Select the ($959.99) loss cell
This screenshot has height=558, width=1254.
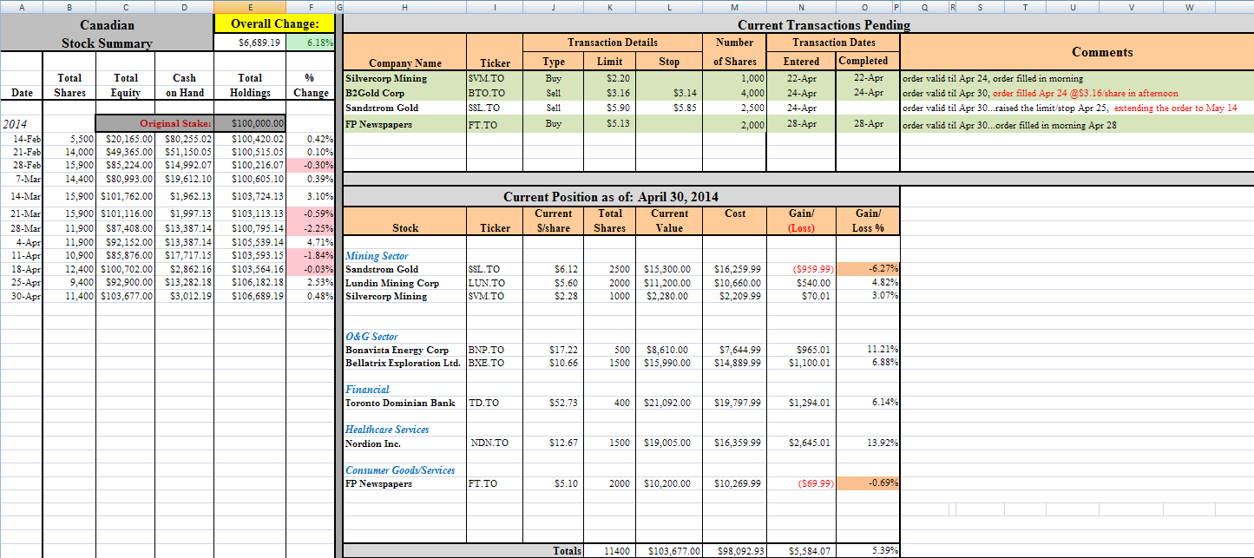pyautogui.click(x=801, y=269)
